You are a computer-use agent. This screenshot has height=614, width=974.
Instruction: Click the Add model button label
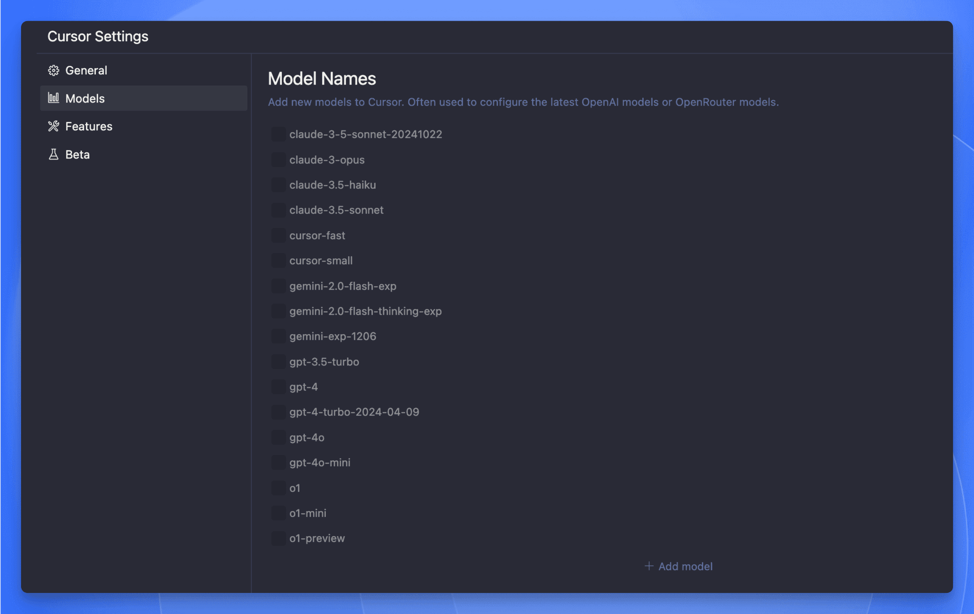click(685, 567)
